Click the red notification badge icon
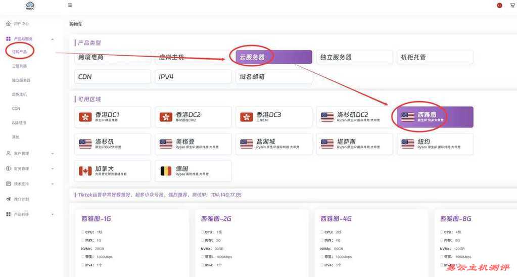 pyautogui.click(x=499, y=5)
